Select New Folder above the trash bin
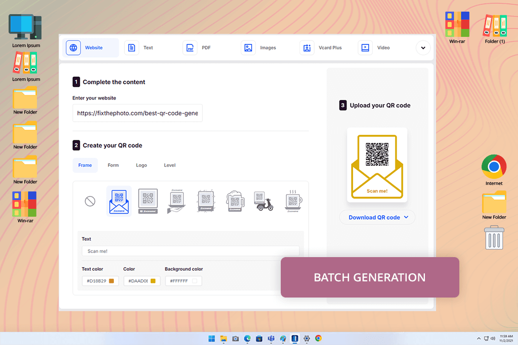This screenshot has width=518, height=345. pos(494,205)
